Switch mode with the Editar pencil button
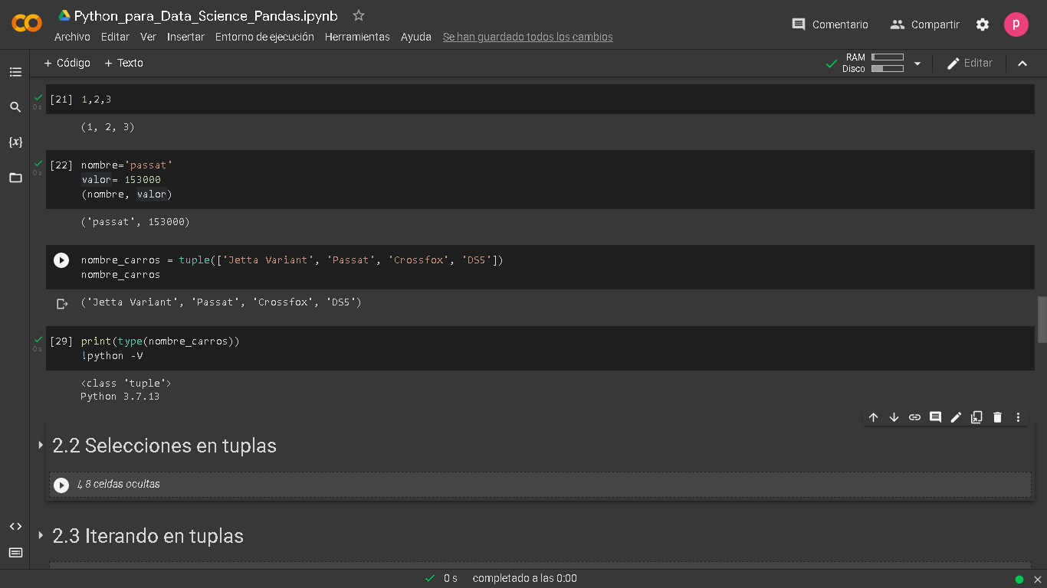This screenshot has width=1047, height=588. 970,64
